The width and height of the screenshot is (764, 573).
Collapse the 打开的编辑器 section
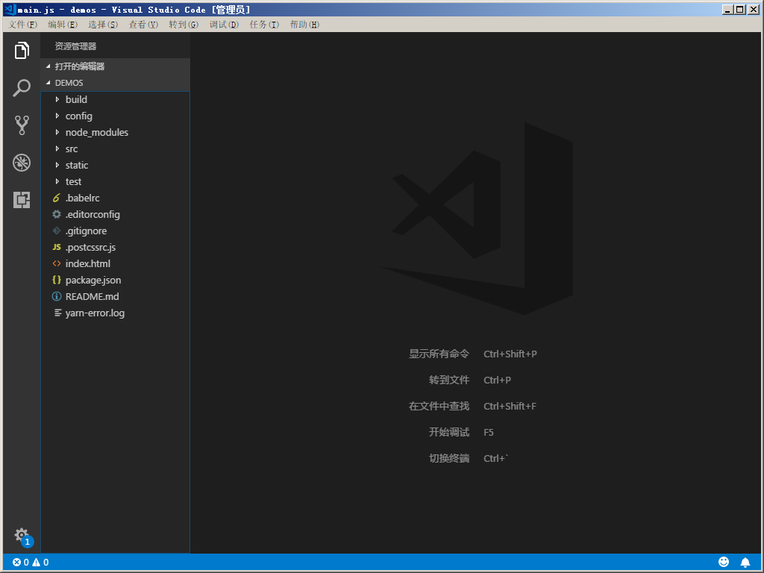48,66
